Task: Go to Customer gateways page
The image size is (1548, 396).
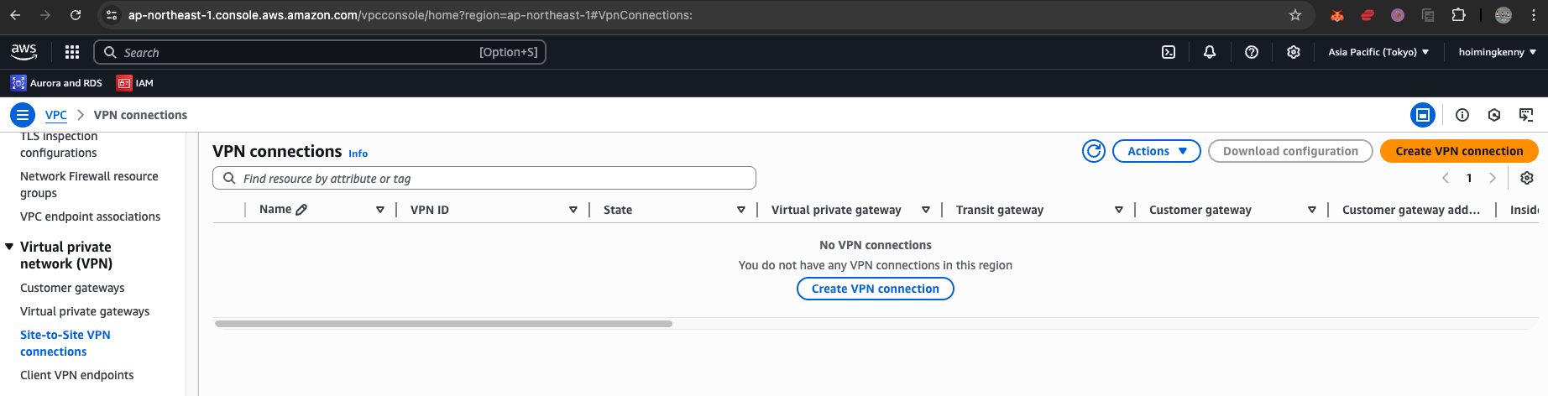Action: pos(72,288)
